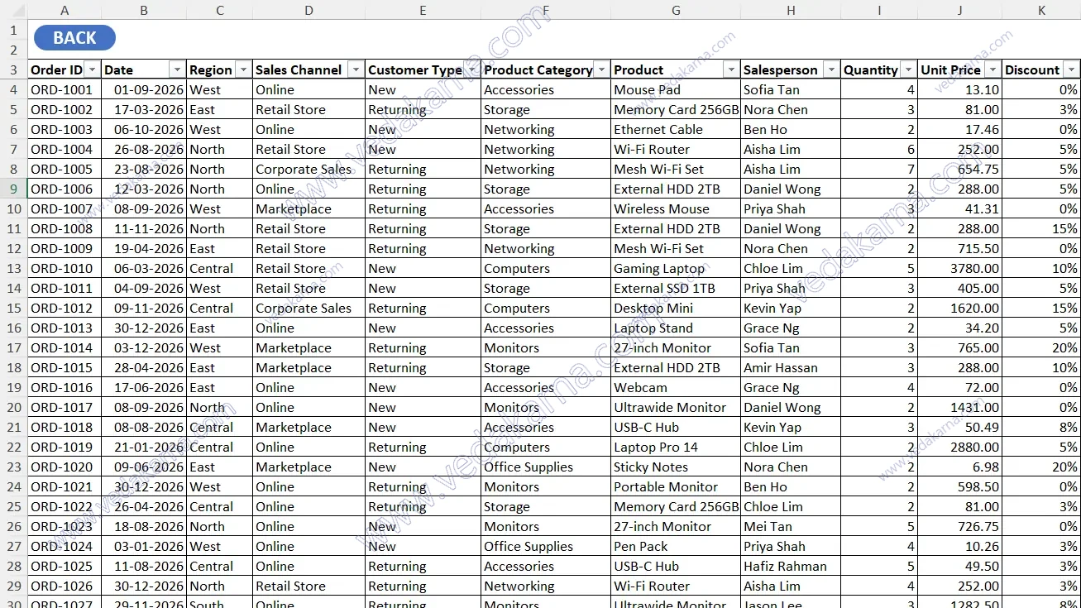The height and width of the screenshot is (608, 1081).
Task: Select the Pen Pack product cell
Action: pos(676,547)
